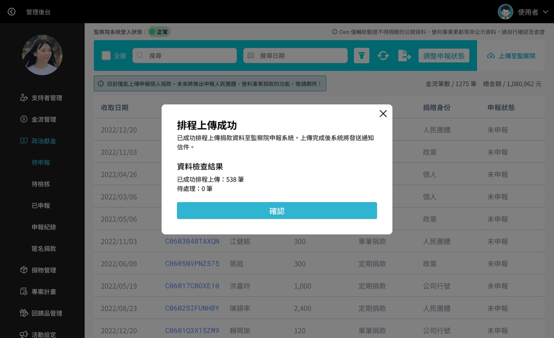554x338 pixels.
Task: Select the filter icon in the toolbar
Action: pos(362,55)
